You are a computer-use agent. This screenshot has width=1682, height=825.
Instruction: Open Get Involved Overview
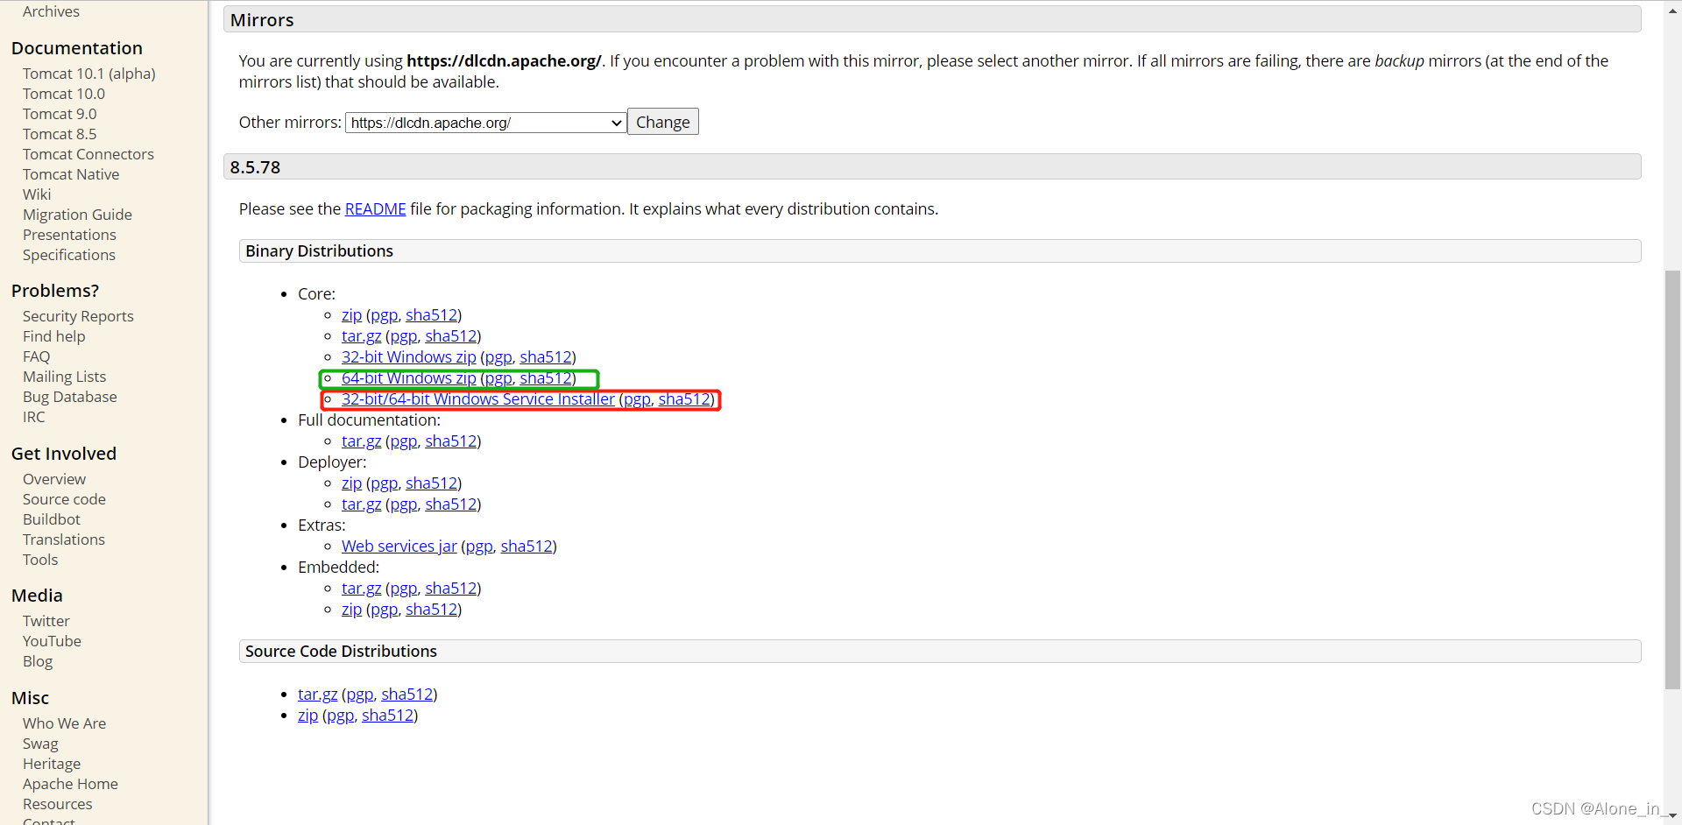(x=54, y=479)
